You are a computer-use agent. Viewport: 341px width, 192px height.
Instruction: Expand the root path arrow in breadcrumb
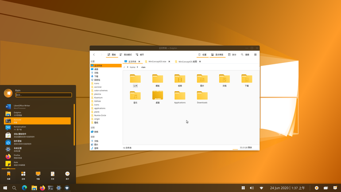(x=128, y=67)
